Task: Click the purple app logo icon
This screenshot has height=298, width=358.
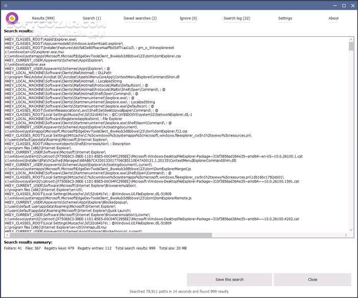Action: pos(12,18)
